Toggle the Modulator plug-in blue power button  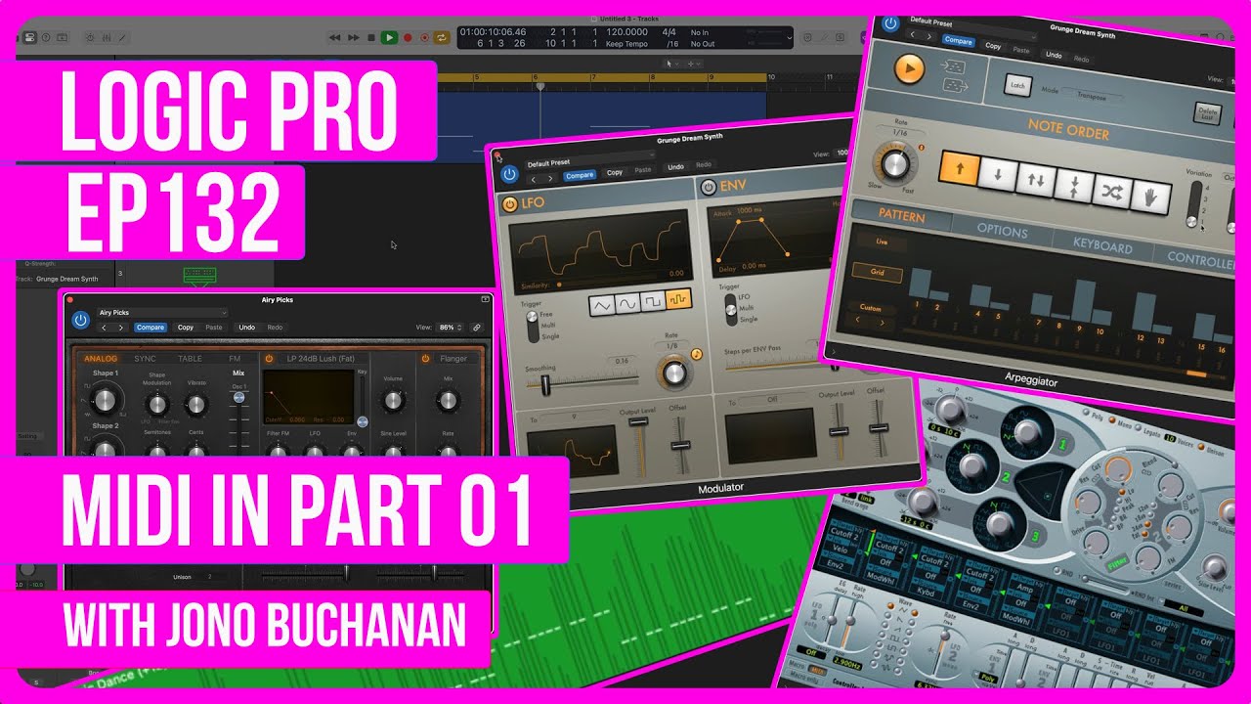[x=508, y=174]
